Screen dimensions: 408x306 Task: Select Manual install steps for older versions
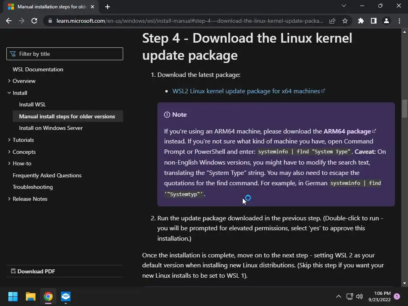pos(67,116)
